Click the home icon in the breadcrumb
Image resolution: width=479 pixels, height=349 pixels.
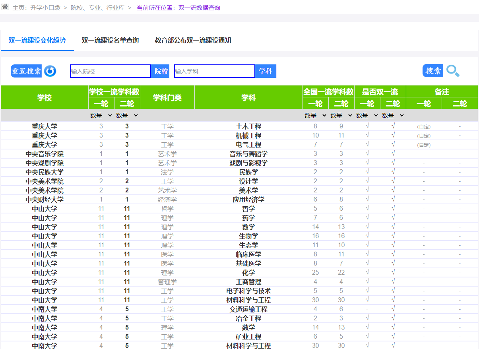pos(5,7)
